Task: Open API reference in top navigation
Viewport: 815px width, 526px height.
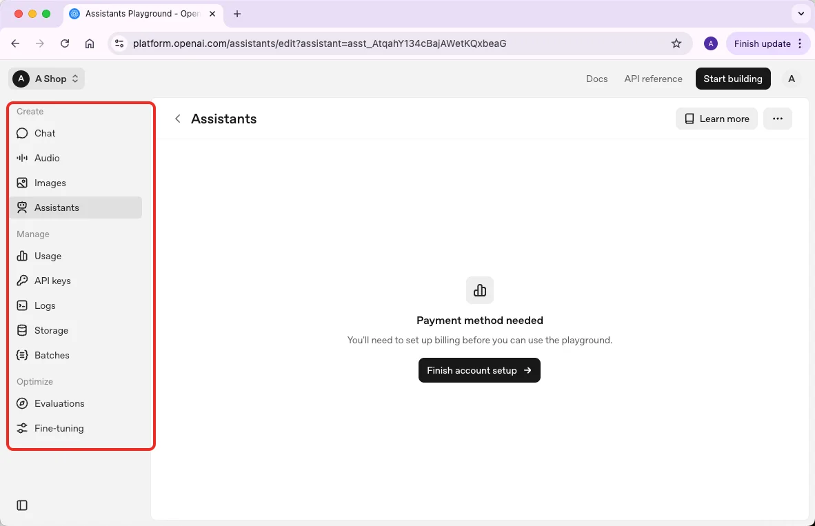Action: click(x=653, y=79)
